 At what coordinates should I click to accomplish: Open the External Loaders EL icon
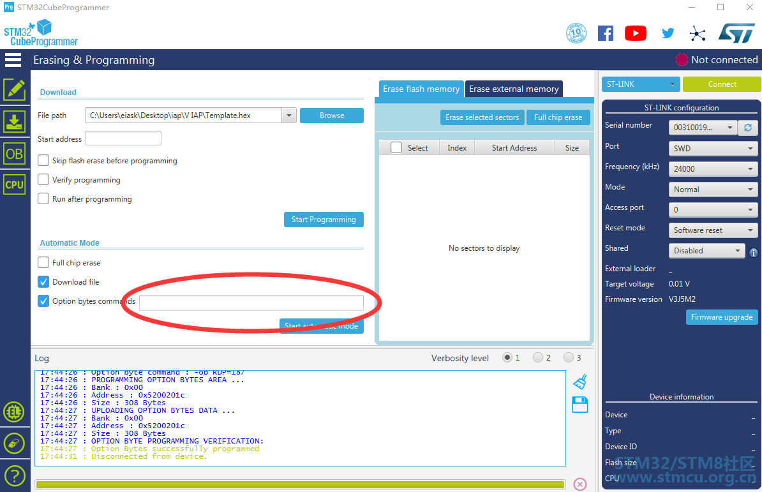point(14,412)
